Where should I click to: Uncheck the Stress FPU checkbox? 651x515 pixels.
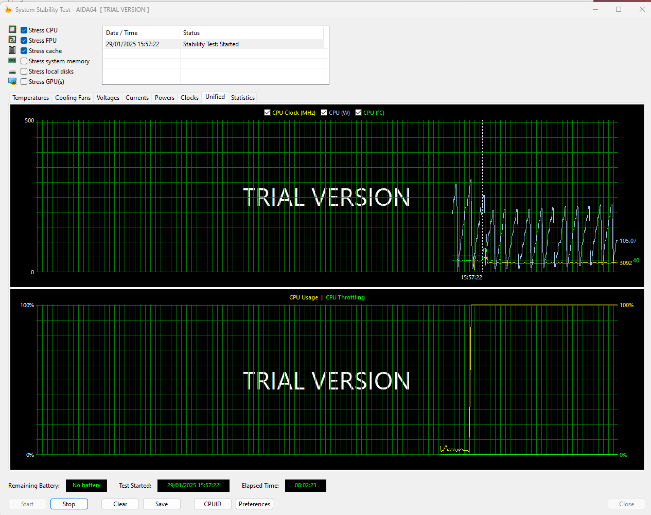(24, 40)
